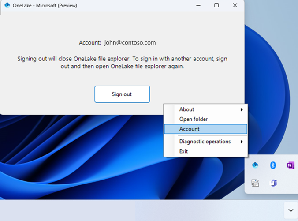
Task: Close the OneLake window
Action: pyautogui.click(x=235, y=5)
